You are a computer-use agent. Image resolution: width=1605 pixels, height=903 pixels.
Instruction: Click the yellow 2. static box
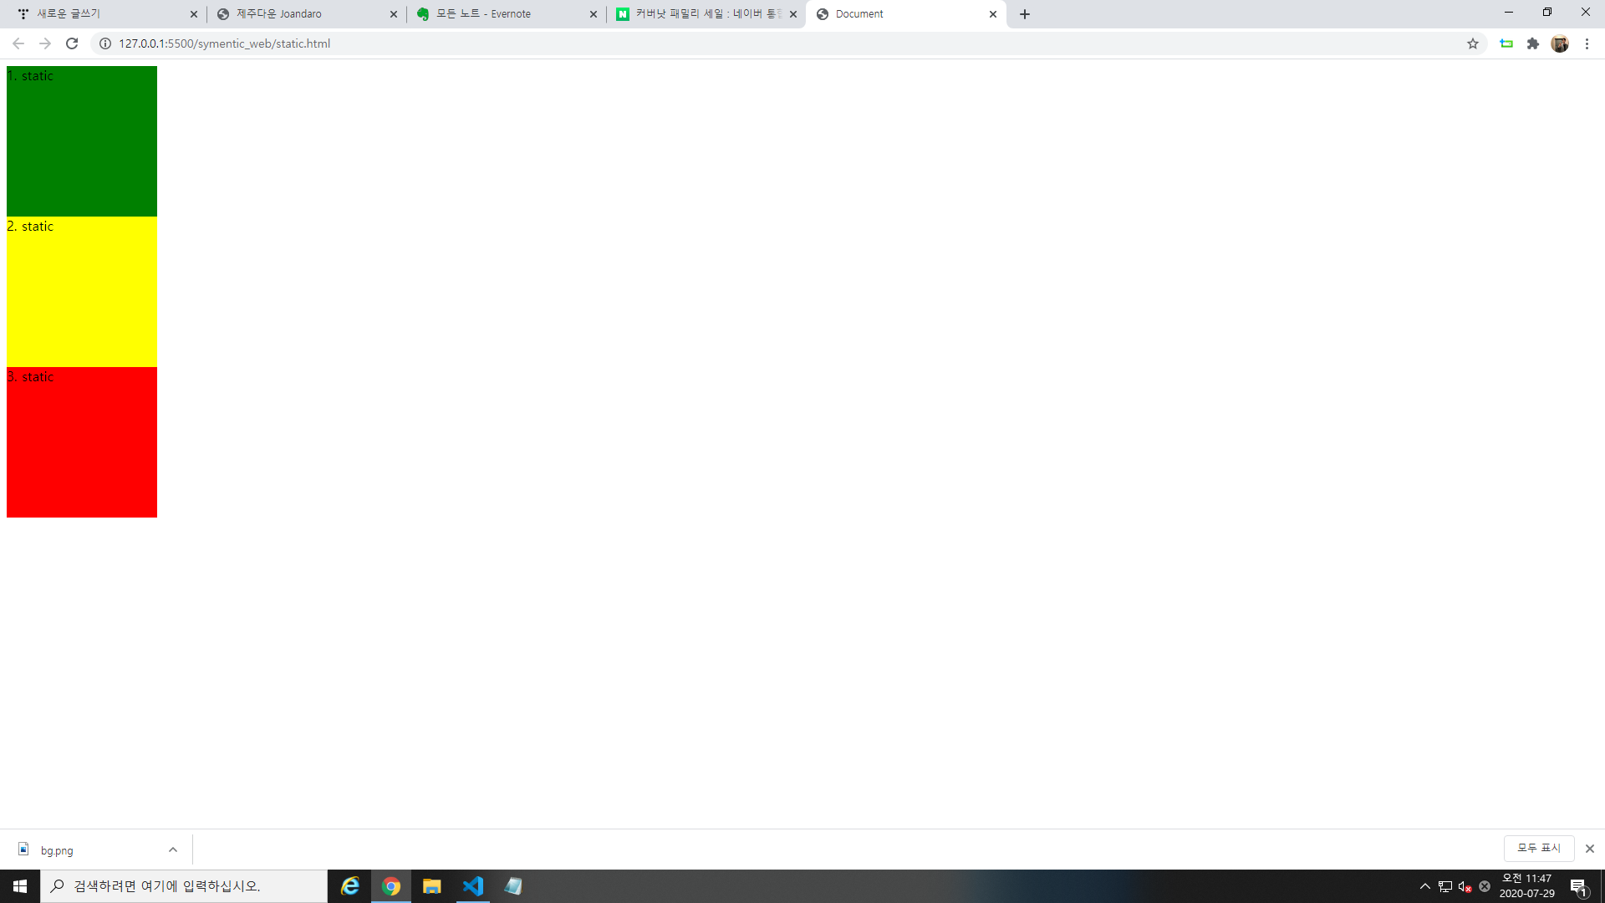coord(82,292)
